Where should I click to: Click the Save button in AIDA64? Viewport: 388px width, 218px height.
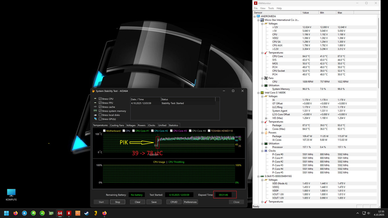tap(154, 202)
